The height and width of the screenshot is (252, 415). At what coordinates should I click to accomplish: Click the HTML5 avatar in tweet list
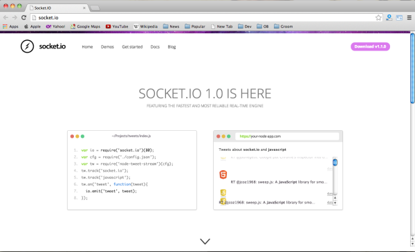click(223, 174)
